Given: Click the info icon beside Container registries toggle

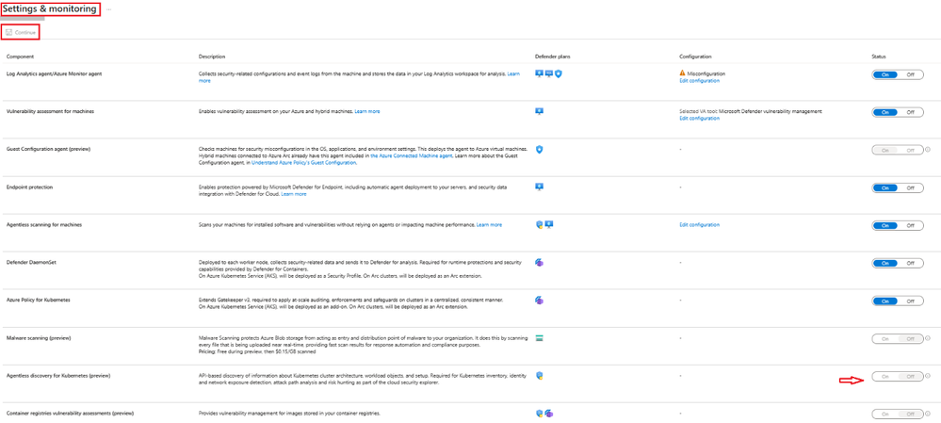Looking at the screenshot, I should pyautogui.click(x=928, y=414).
